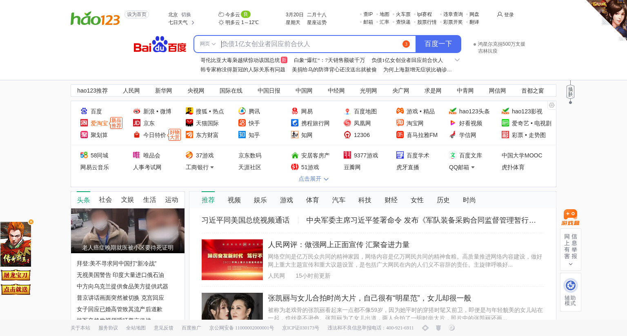Open the 携程旅行网 icon
Image resolution: width=627 pixels, height=336 pixels.
[295, 123]
